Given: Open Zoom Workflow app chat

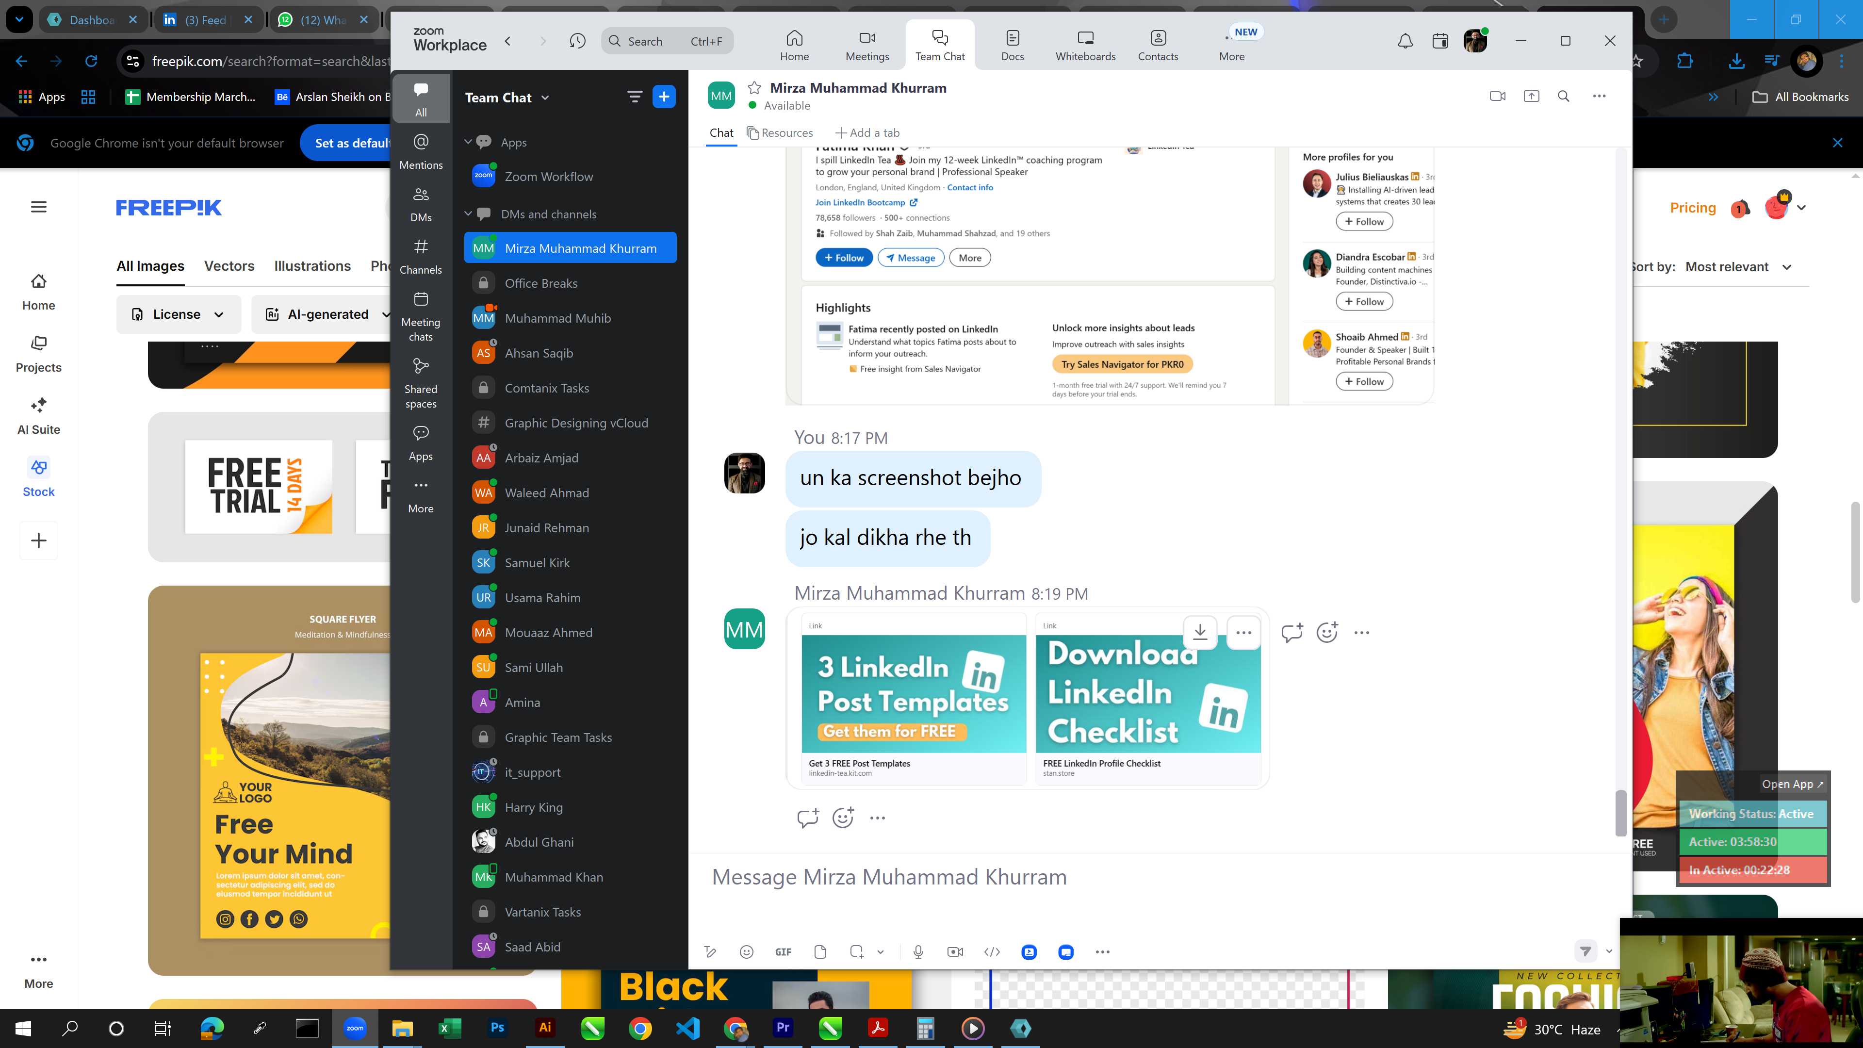Looking at the screenshot, I should [x=570, y=177].
